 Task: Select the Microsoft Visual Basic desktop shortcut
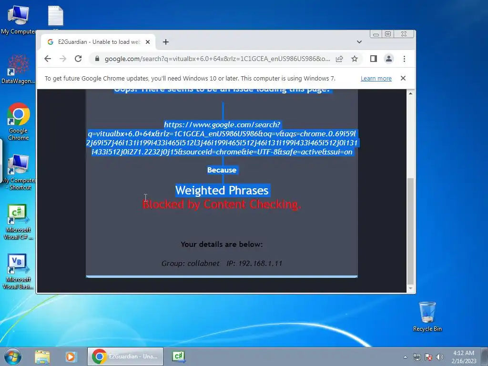click(x=18, y=271)
